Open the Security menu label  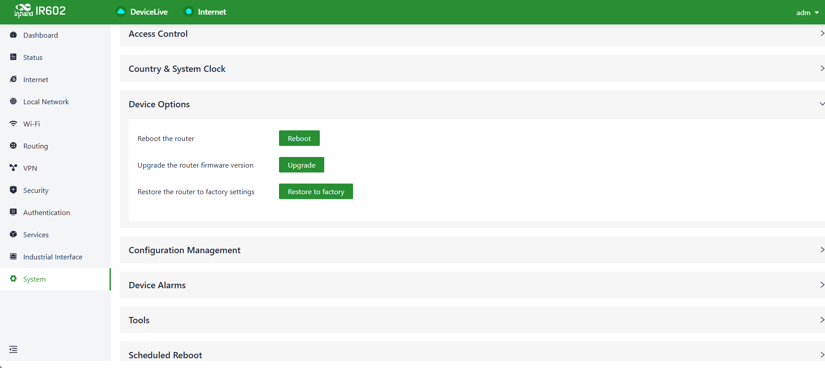(36, 190)
